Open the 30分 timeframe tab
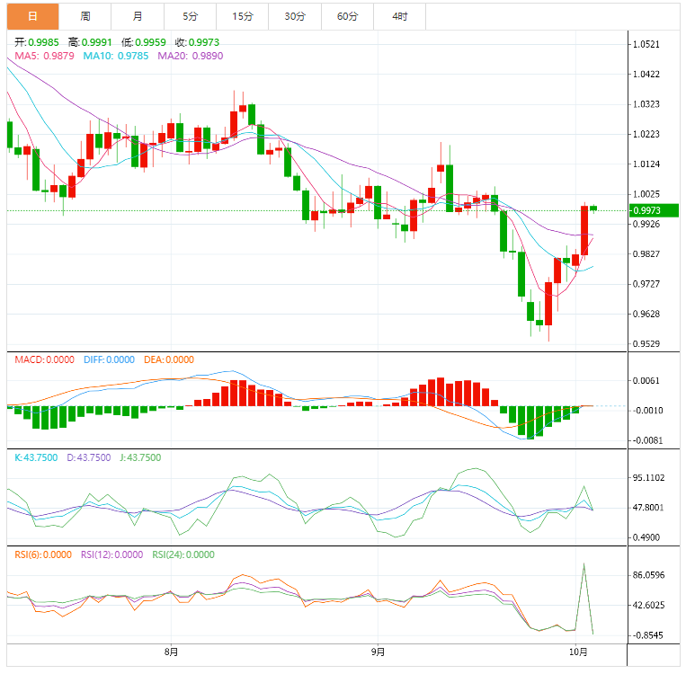The image size is (686, 674). 295,16
